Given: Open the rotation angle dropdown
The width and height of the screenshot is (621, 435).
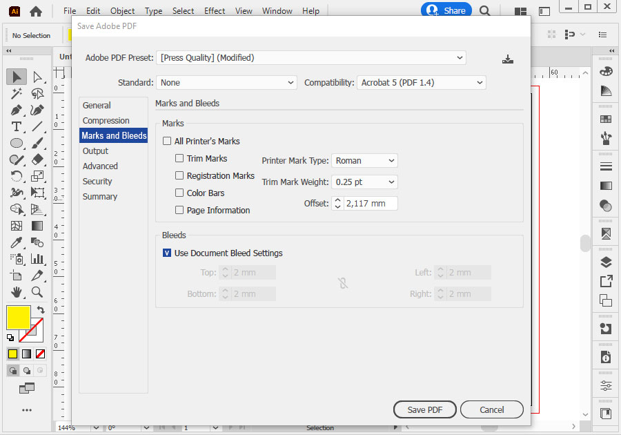Looking at the screenshot, I should pos(146,428).
